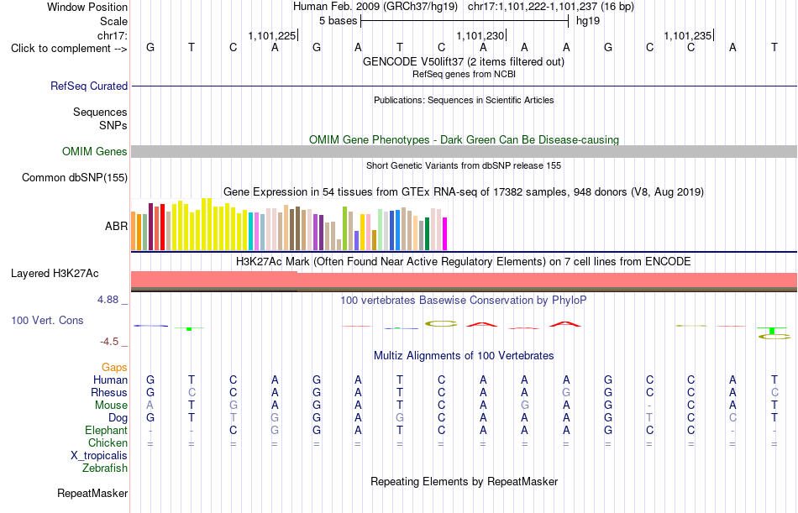Open the OMIM Genes track label
This screenshot has height=513, width=798.
[94, 152]
